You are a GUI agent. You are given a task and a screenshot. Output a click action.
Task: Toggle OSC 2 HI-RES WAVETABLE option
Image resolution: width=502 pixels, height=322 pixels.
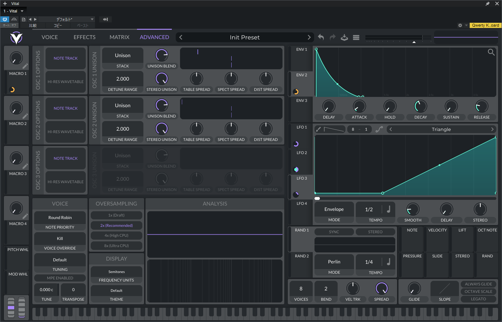click(x=65, y=132)
